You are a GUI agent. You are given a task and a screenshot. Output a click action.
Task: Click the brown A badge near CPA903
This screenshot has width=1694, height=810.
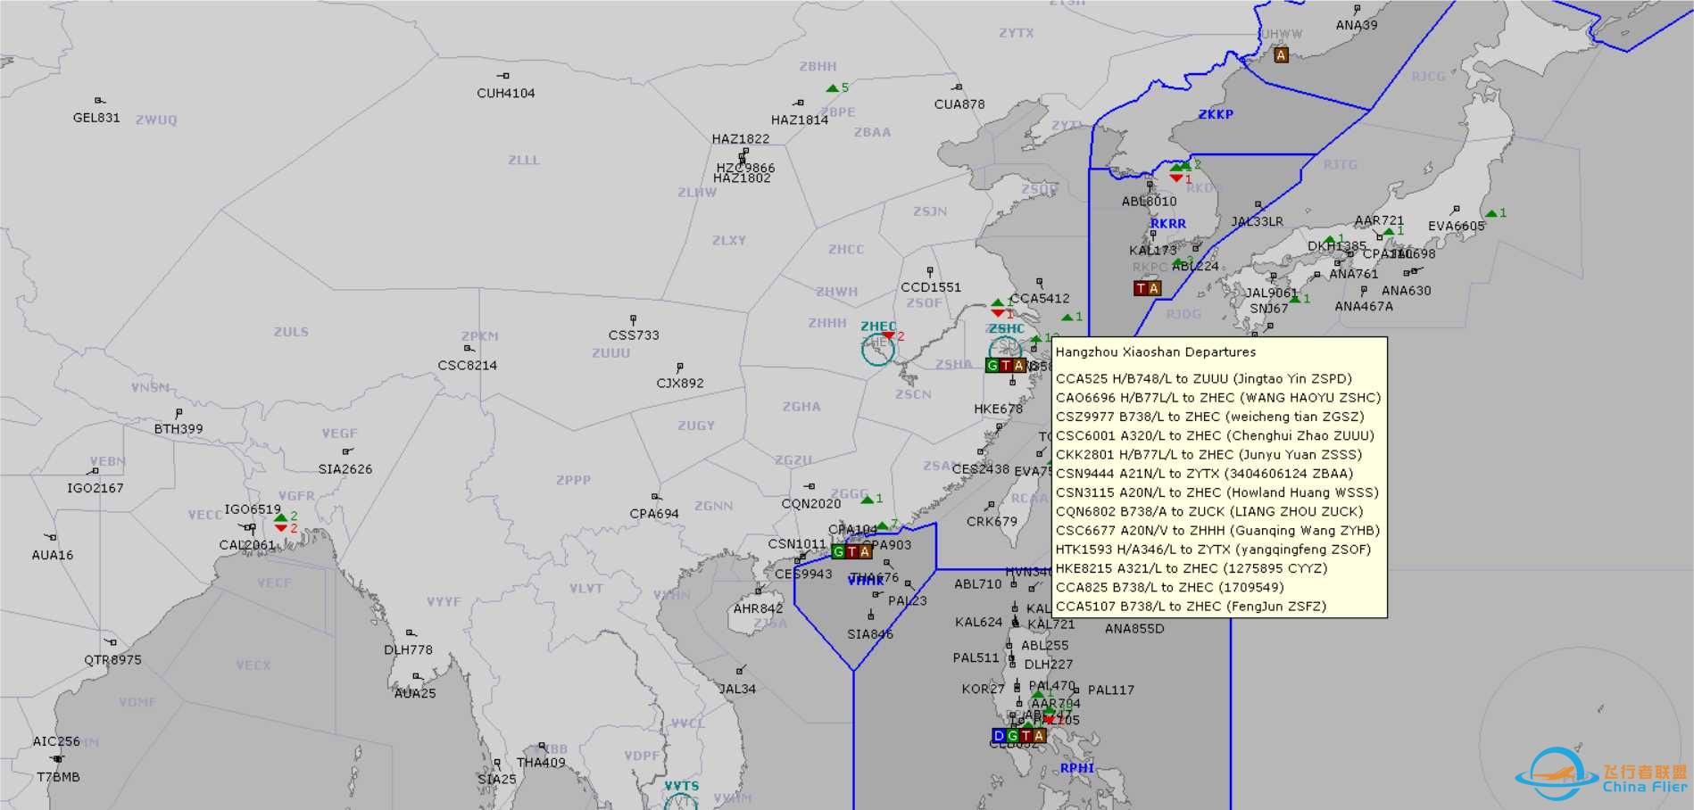click(865, 551)
